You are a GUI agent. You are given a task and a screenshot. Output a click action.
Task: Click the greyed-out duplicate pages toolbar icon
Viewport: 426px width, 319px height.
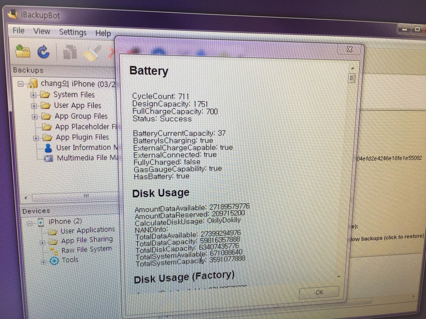[x=70, y=52]
